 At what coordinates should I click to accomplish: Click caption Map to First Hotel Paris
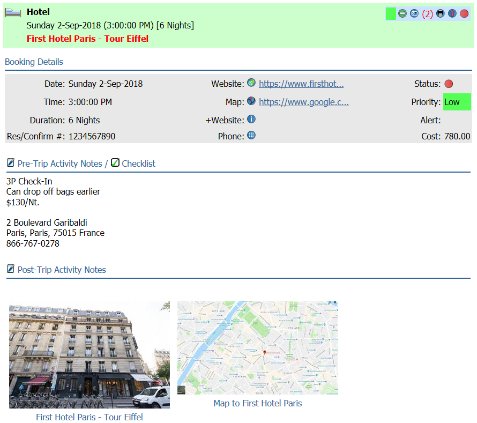point(258,404)
